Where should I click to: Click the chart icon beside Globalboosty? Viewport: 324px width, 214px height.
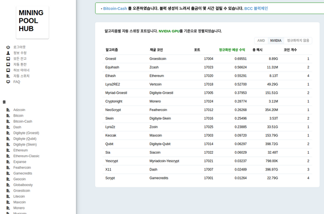[8, 185]
